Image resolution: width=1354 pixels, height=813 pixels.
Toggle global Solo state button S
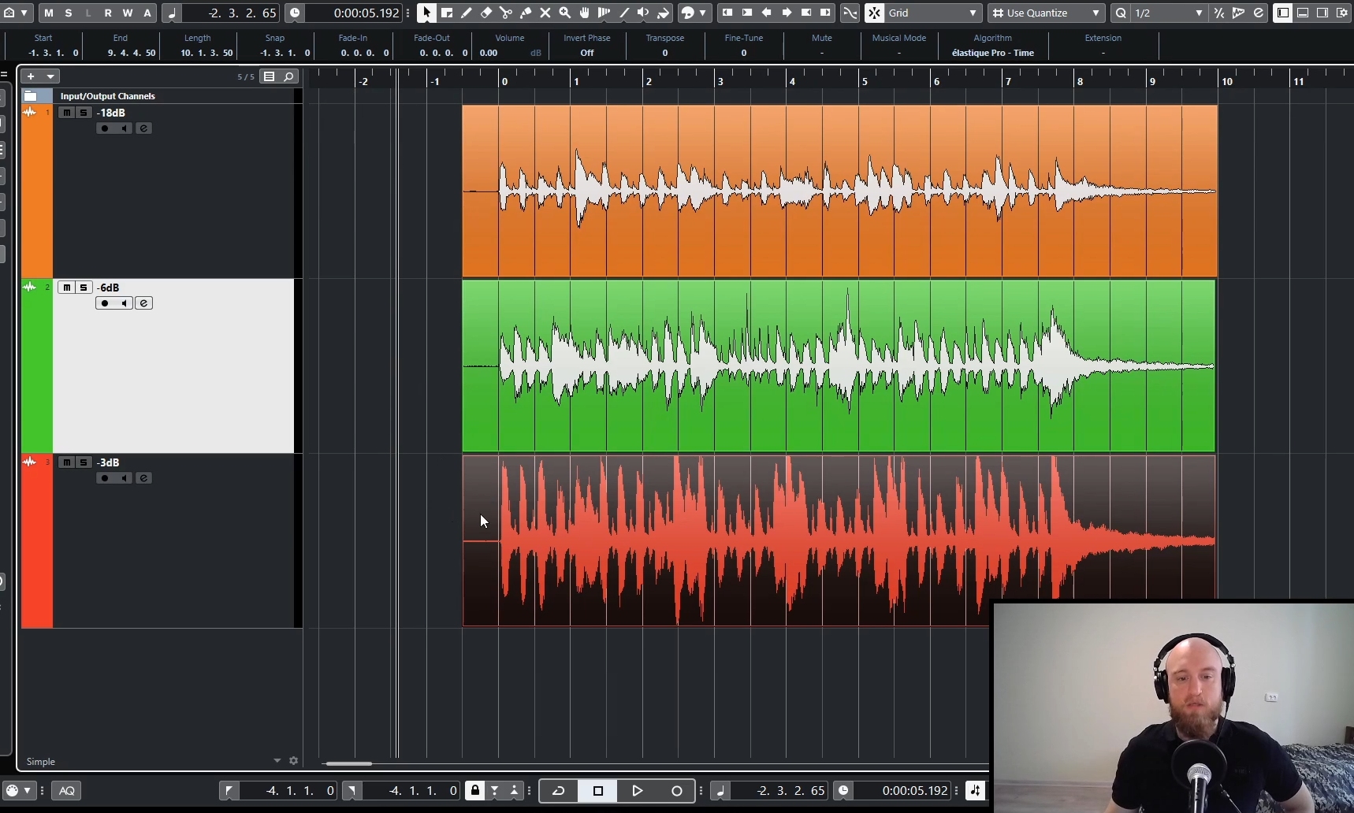point(69,13)
